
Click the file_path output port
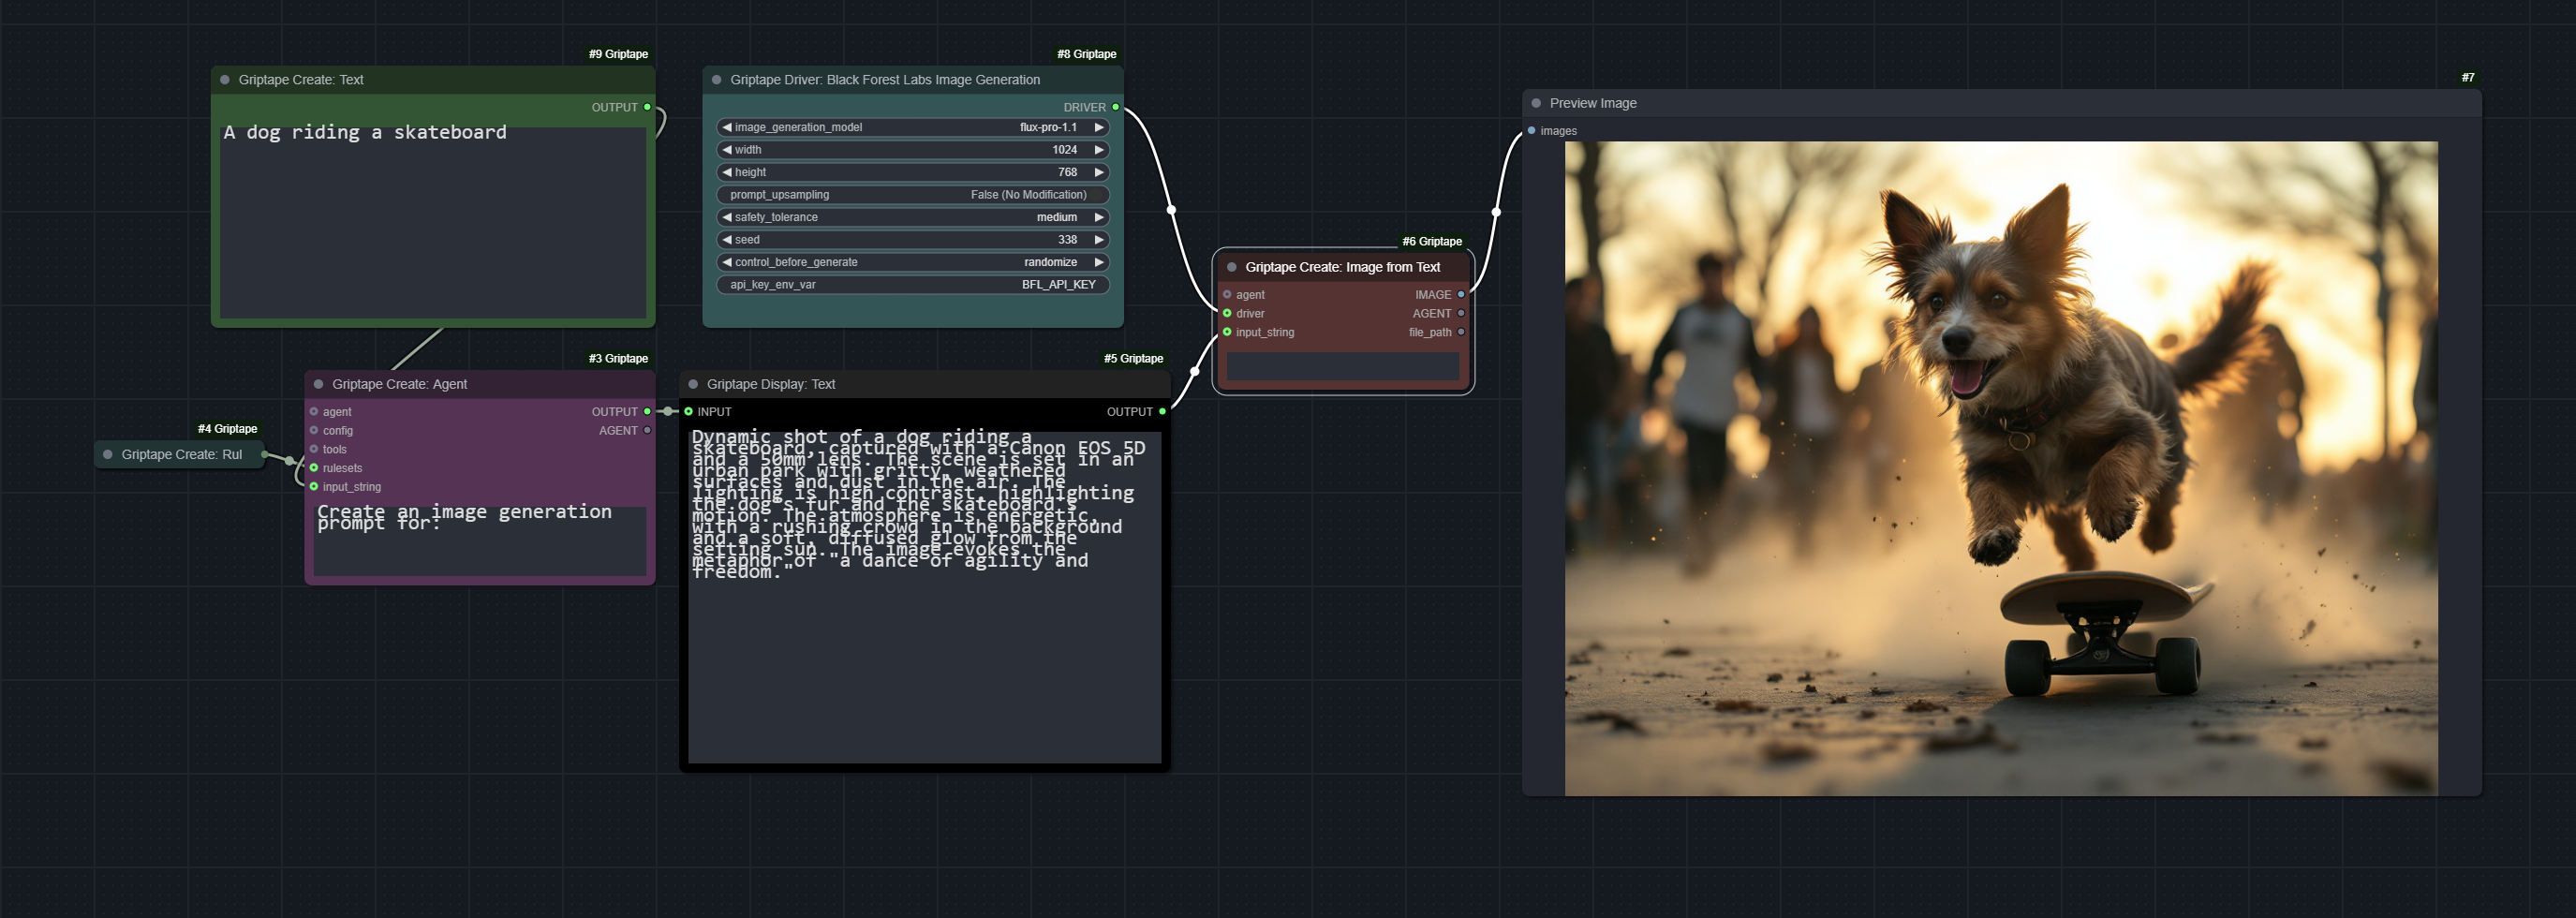1461,332
